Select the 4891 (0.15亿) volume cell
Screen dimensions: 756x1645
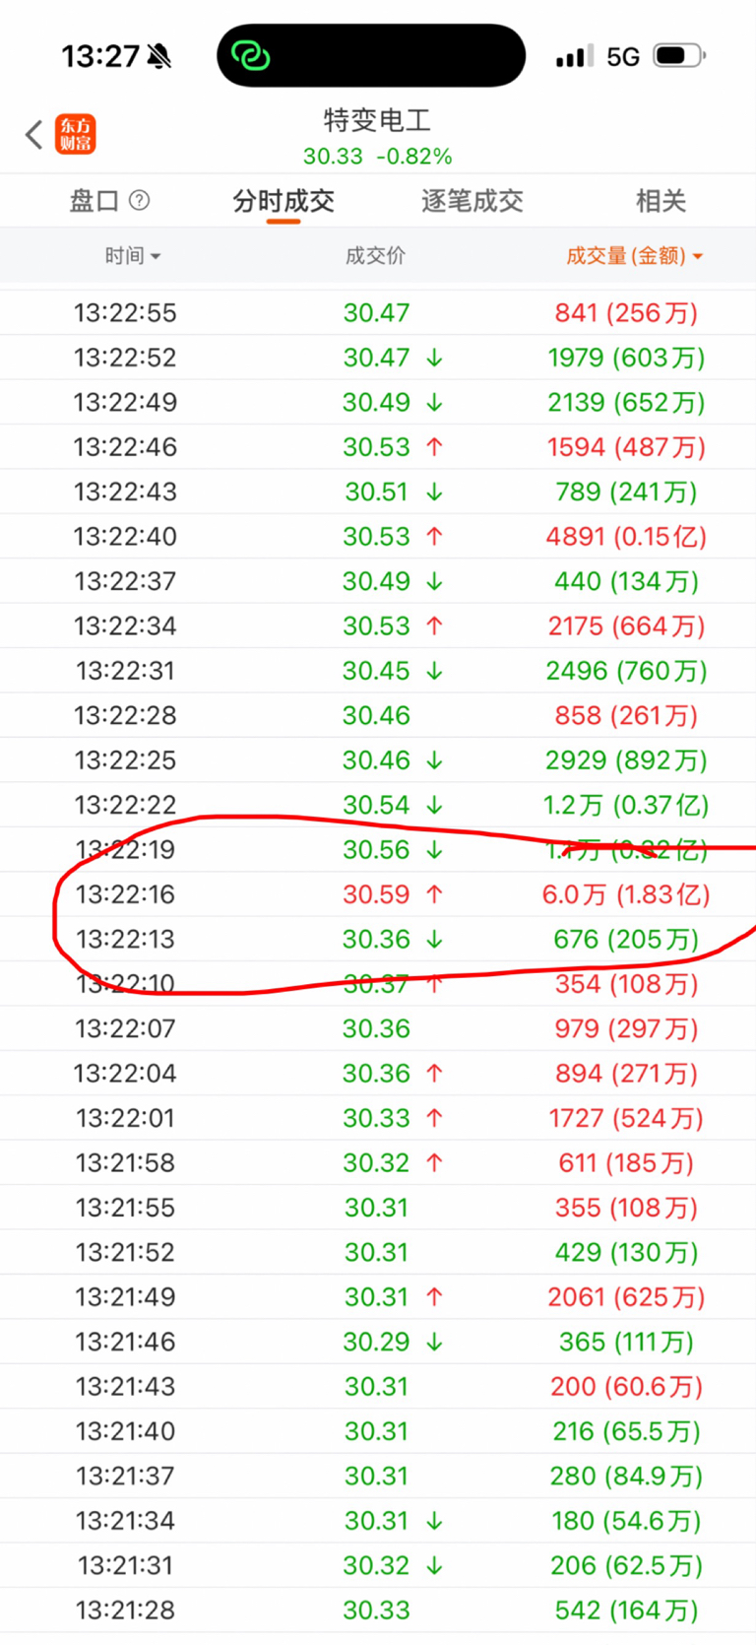[626, 537]
